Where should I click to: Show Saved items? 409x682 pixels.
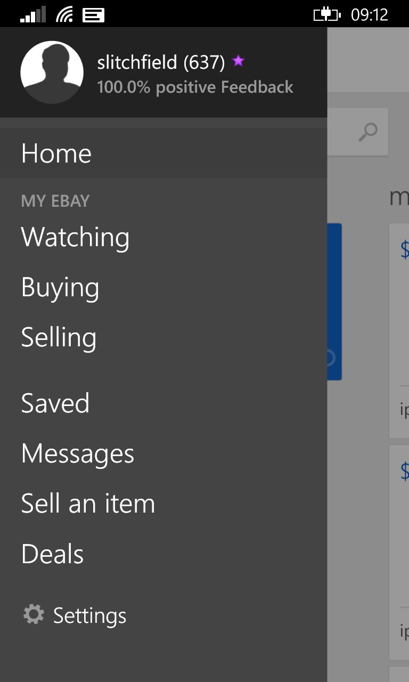pos(55,403)
